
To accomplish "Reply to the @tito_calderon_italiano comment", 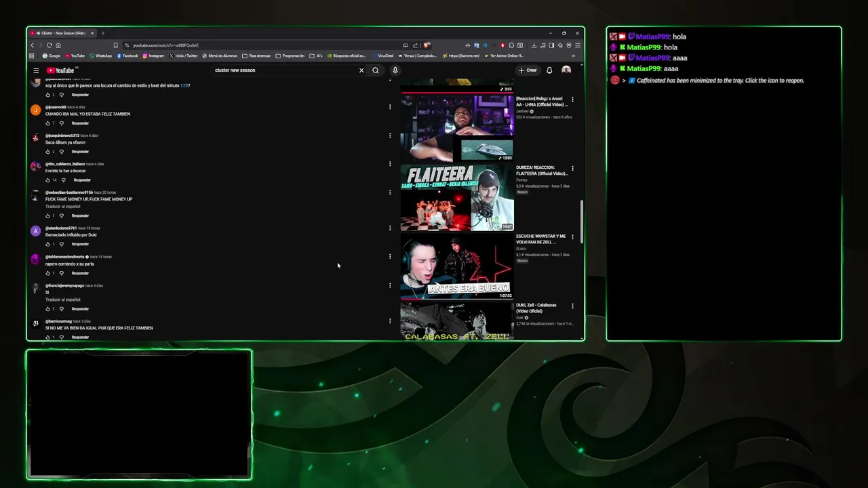I will [82, 180].
